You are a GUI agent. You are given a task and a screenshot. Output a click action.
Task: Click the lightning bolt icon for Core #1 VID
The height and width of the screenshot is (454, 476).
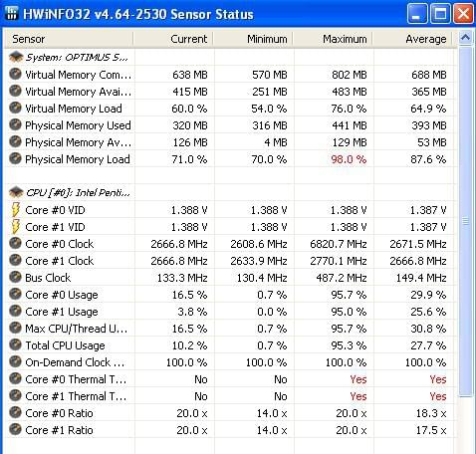click(15, 227)
